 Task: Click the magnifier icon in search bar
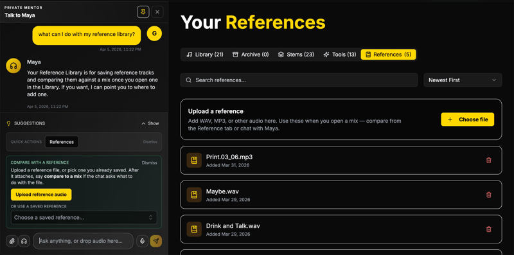pos(188,80)
